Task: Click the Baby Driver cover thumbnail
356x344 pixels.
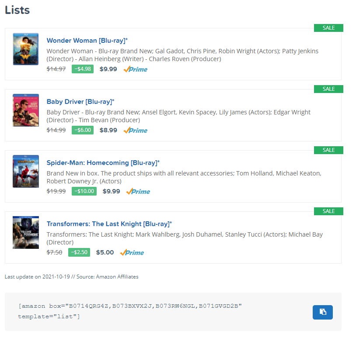Action: pyautogui.click(x=26, y=110)
